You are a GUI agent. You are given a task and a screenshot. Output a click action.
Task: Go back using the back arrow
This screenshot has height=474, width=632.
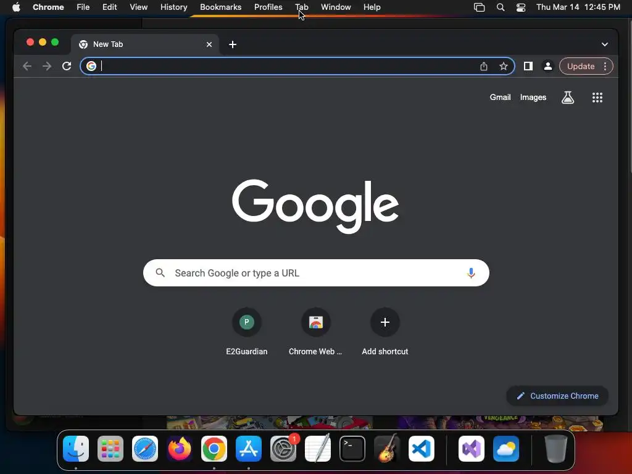[x=27, y=66]
